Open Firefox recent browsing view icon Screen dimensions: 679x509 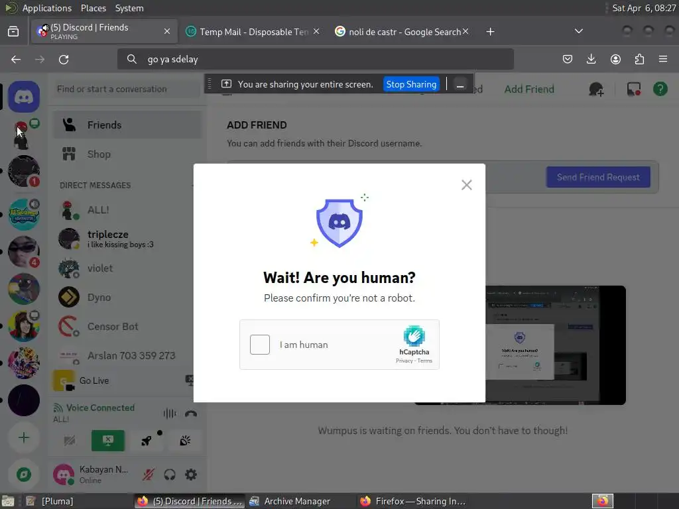click(x=13, y=32)
